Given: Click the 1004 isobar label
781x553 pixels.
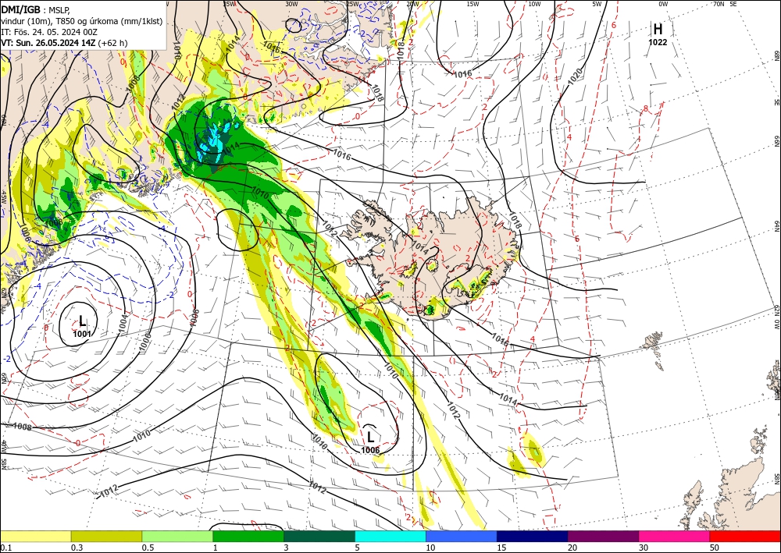Looking at the screenshot, I should (x=123, y=323).
